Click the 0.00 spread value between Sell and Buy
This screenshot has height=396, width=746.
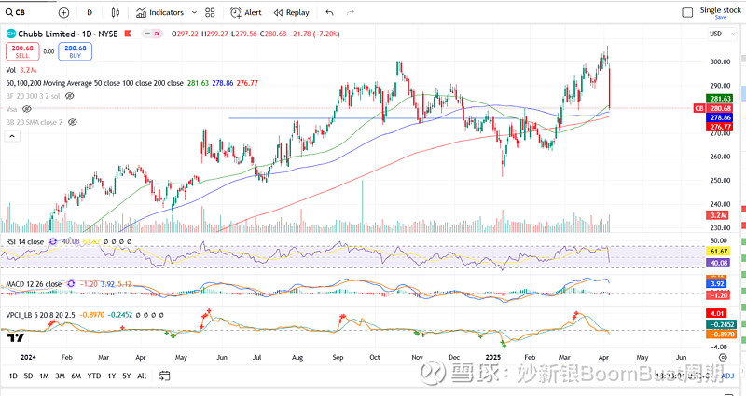click(49, 51)
